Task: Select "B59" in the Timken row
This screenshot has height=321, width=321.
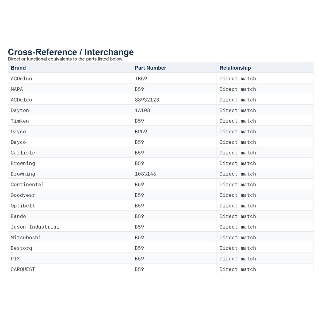Action: [x=139, y=121]
